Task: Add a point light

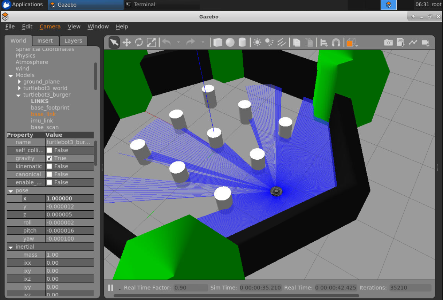Action: [x=257, y=43]
